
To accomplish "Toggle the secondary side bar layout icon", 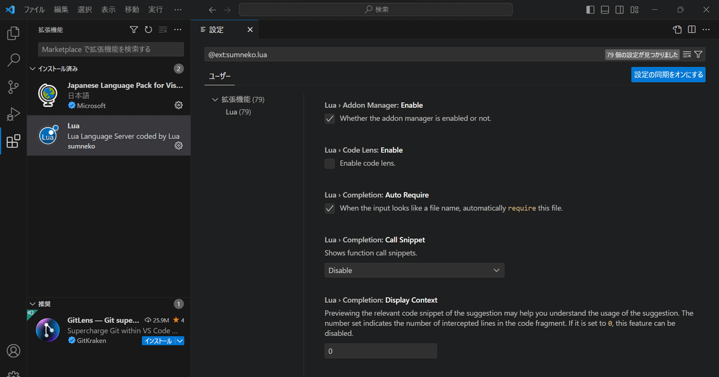I will [620, 10].
